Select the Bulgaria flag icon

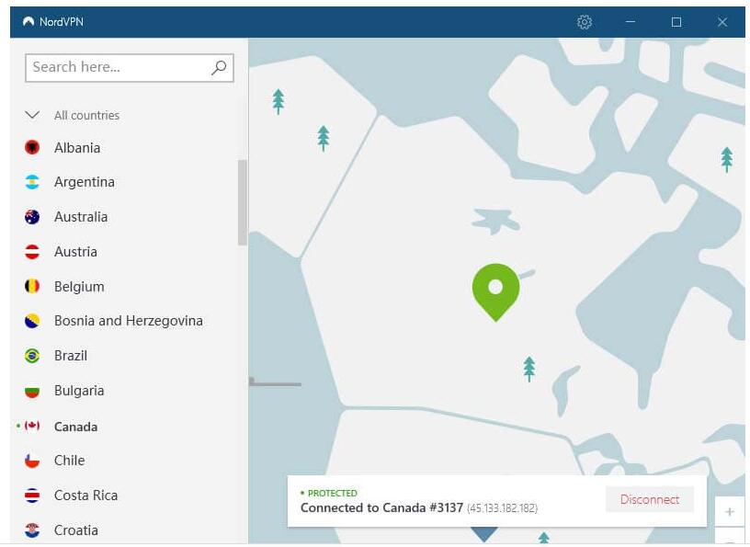[32, 391]
